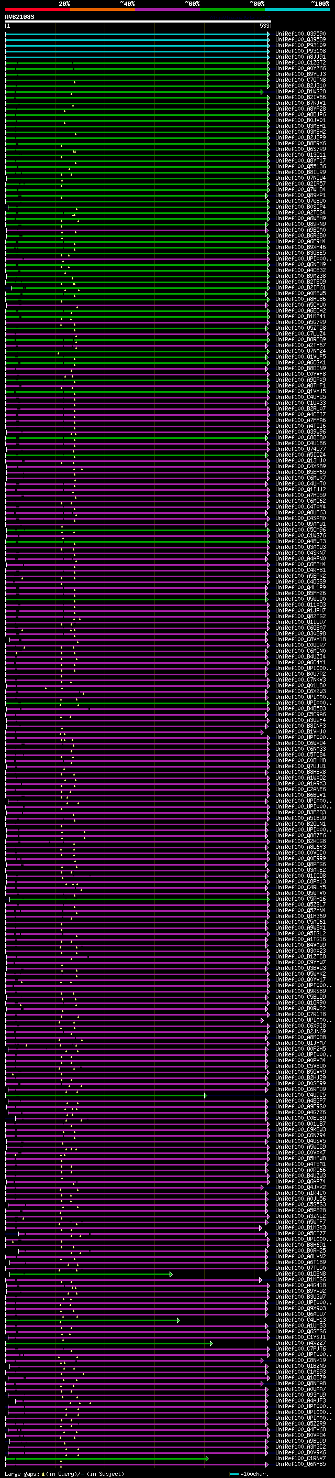Select hit label UniRef100_C1ZGT2

[300, 62]
